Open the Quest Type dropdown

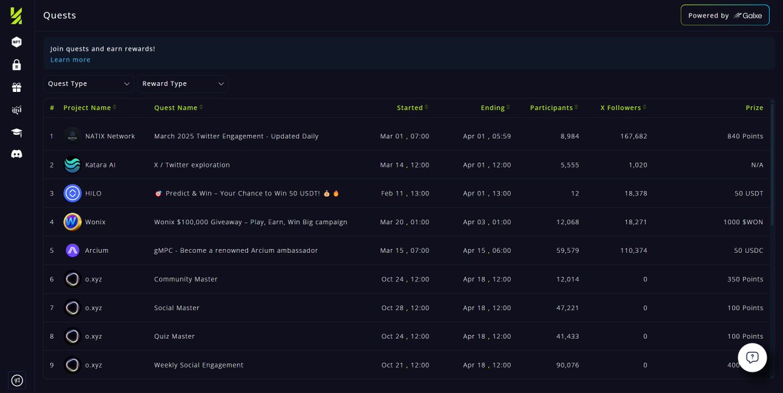click(89, 83)
